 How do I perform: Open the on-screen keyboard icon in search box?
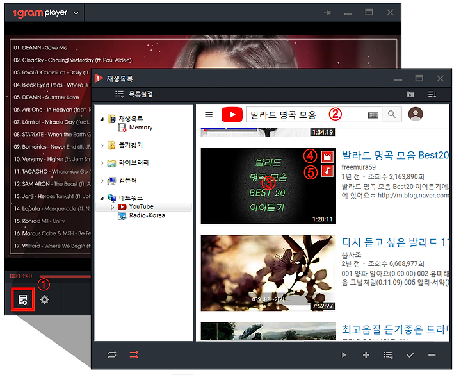[373, 115]
